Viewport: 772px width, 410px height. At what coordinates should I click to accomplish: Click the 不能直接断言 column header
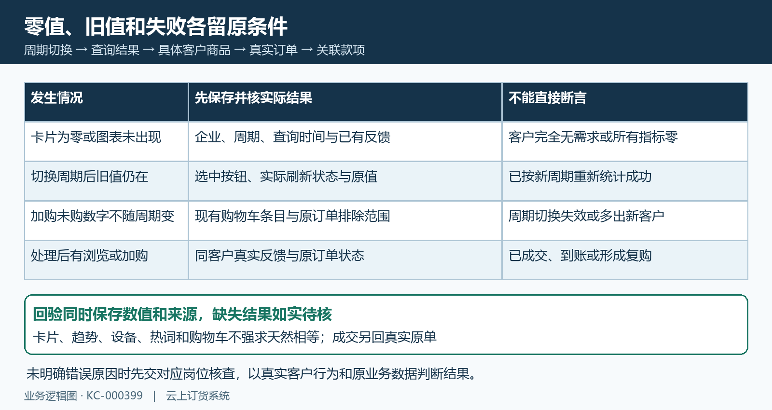point(625,102)
